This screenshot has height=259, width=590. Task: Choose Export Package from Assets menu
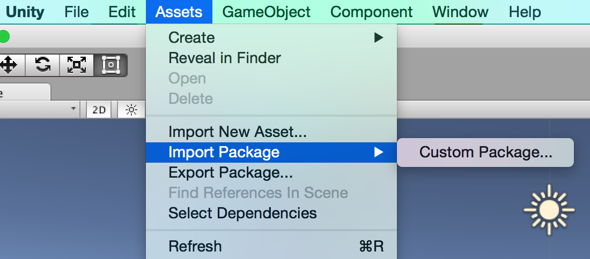pos(230,173)
